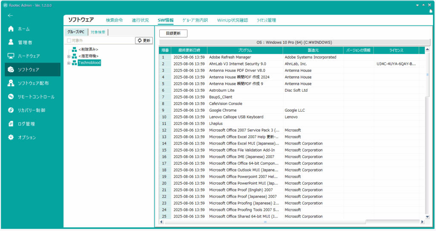Viewport: 436px width, 231px height.
Task: Open the WinUp状況確認 tab
Action: pos(232,20)
